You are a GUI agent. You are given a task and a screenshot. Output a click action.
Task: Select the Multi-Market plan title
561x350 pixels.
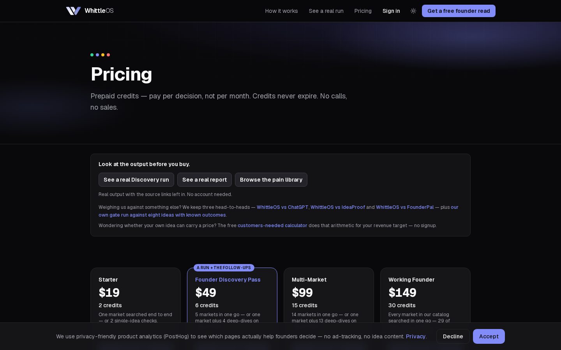coord(309,280)
